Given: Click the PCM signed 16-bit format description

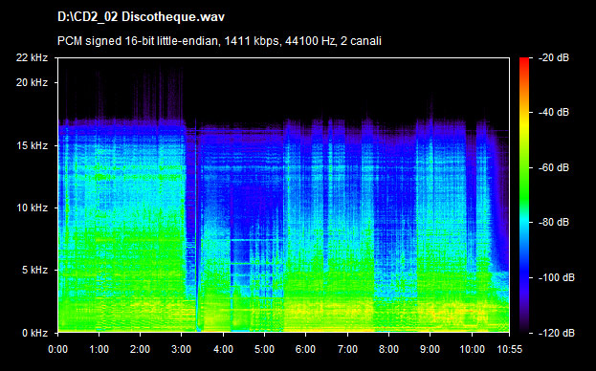Looking at the screenshot, I should point(219,41).
